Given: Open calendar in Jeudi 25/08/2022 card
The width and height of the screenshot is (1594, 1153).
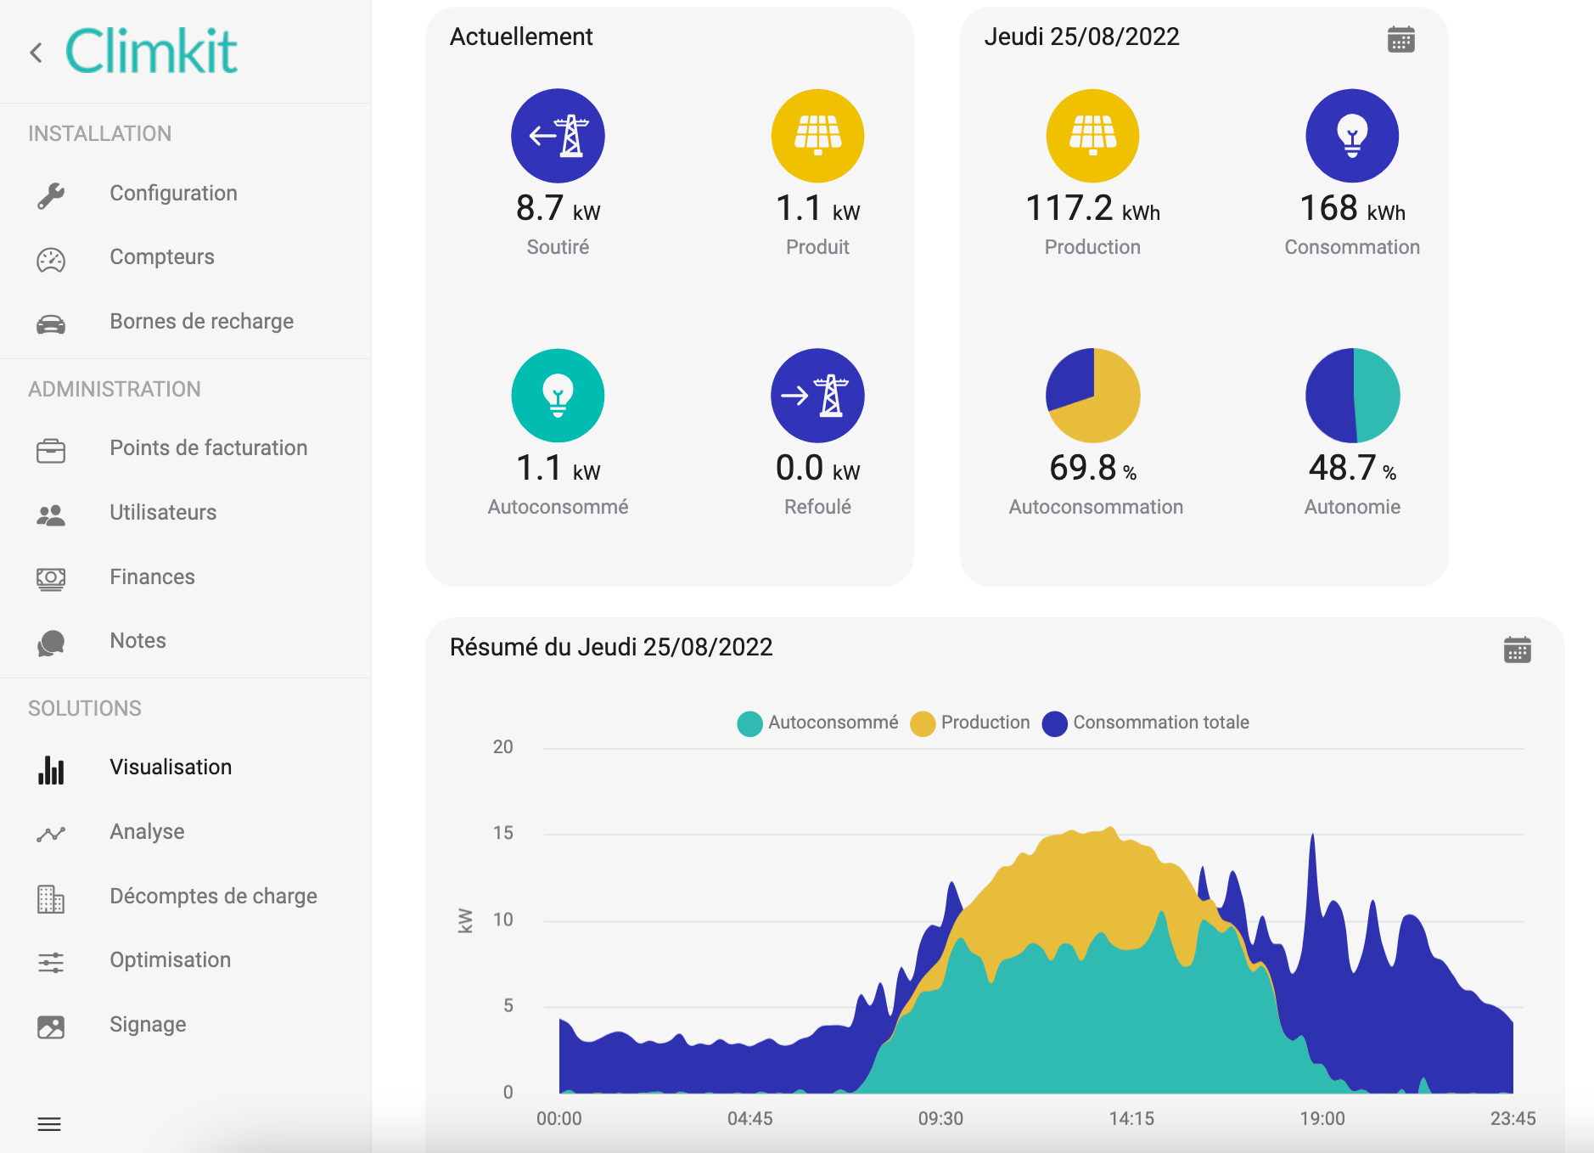Looking at the screenshot, I should pos(1400,39).
